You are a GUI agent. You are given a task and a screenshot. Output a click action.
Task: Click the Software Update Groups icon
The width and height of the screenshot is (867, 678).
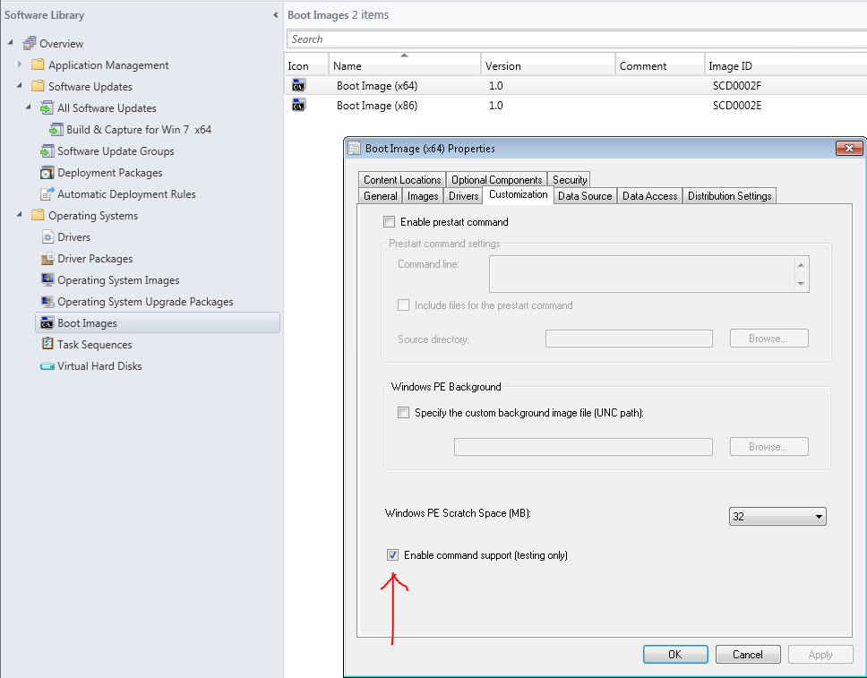point(47,151)
